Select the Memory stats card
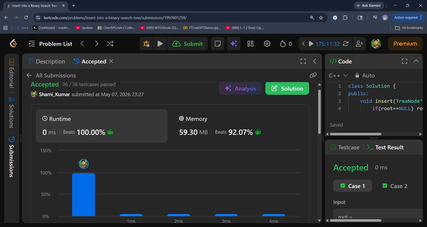 click(238, 126)
